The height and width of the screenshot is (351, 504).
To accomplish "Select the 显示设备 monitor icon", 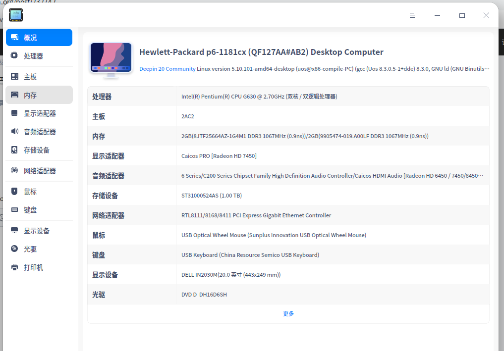I will coord(15,230).
